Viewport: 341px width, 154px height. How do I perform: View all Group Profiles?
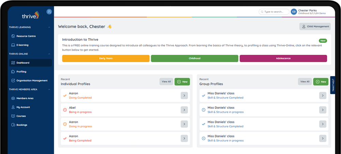coord(305,82)
